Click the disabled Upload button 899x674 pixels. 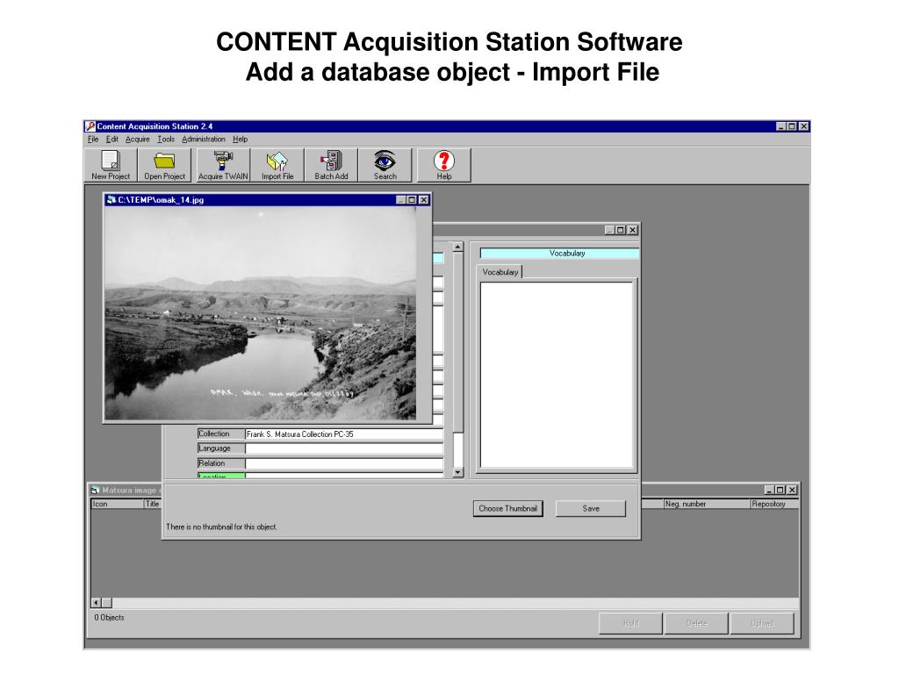tap(763, 623)
